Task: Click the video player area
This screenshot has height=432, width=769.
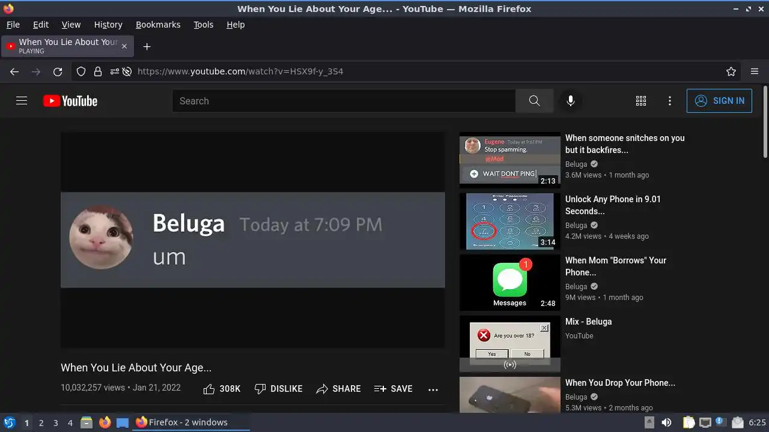Action: [x=253, y=240]
